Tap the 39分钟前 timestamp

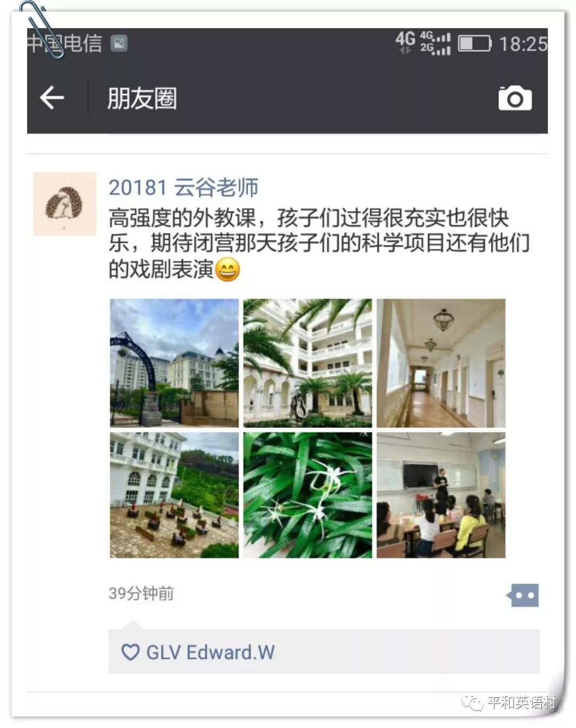141,593
